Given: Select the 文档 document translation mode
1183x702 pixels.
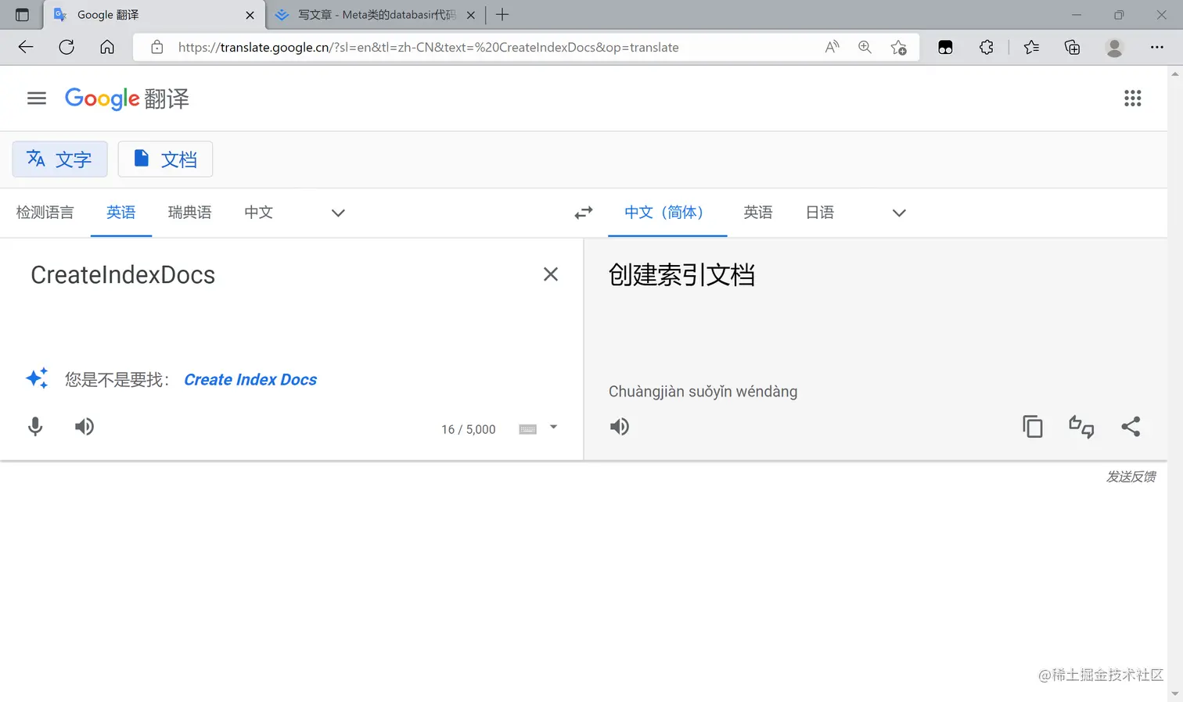Looking at the screenshot, I should tap(165, 159).
